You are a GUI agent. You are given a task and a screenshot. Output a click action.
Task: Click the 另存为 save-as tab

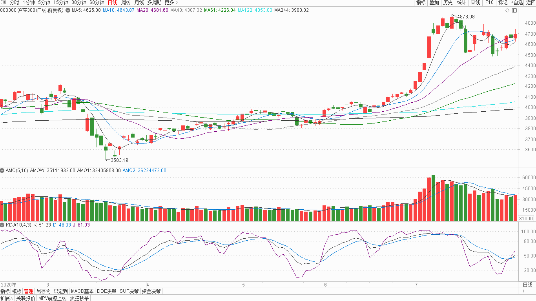[x=43, y=291]
